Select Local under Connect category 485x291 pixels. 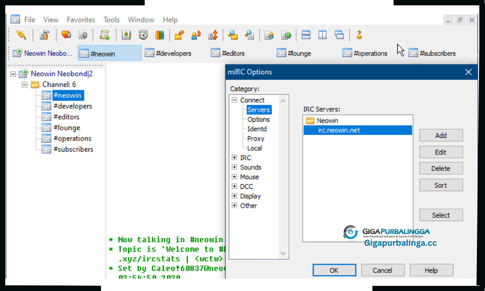coord(255,148)
